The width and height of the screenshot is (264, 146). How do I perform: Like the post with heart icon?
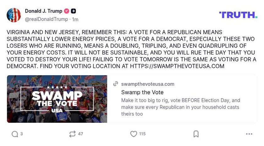[134, 134]
